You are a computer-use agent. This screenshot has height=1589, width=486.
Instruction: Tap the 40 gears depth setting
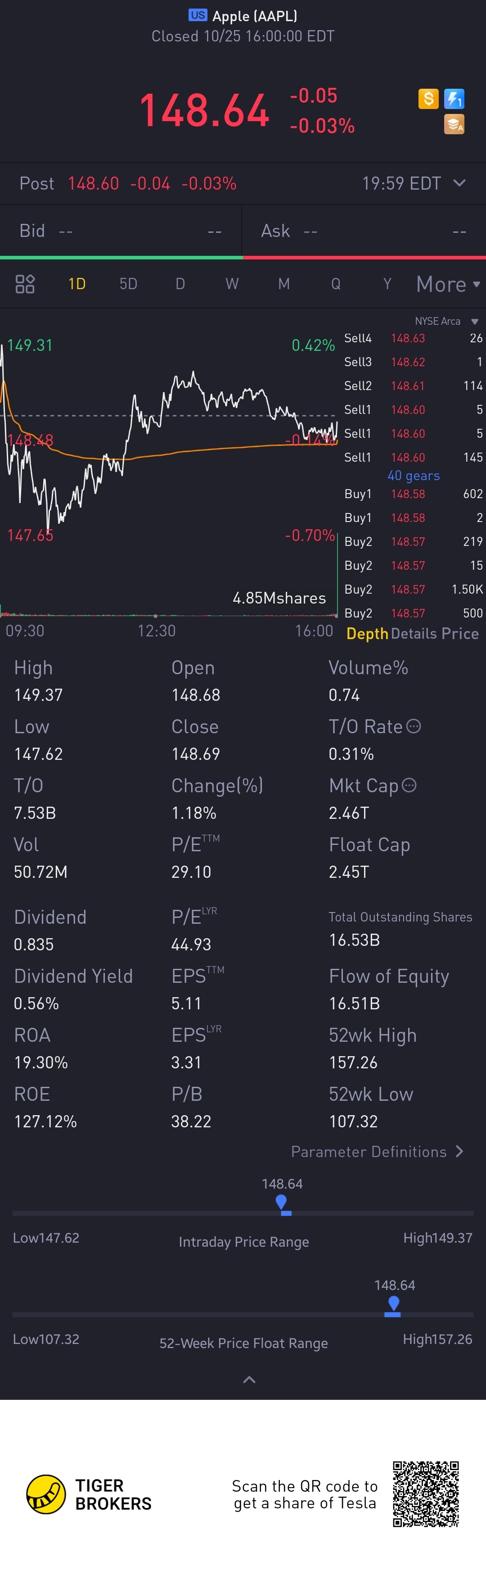coord(413,476)
